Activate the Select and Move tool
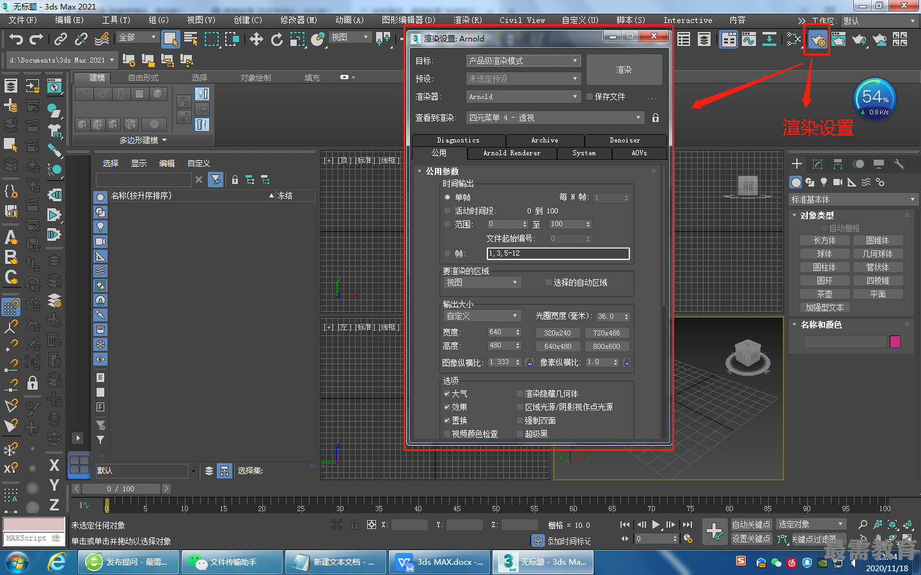Screen dimensions: 921x575 click(256, 39)
